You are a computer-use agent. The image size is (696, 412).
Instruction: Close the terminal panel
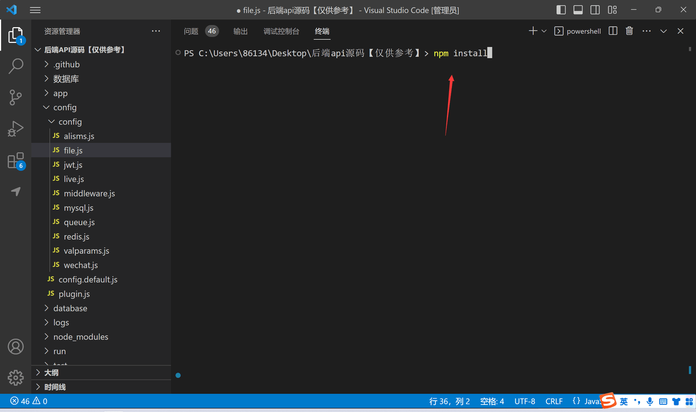[680, 31]
